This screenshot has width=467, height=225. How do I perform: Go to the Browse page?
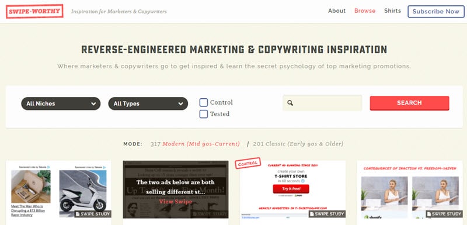tap(365, 11)
